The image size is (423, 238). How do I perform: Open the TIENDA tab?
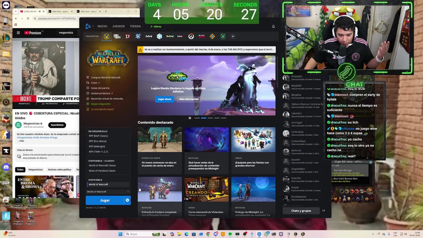[135, 26]
